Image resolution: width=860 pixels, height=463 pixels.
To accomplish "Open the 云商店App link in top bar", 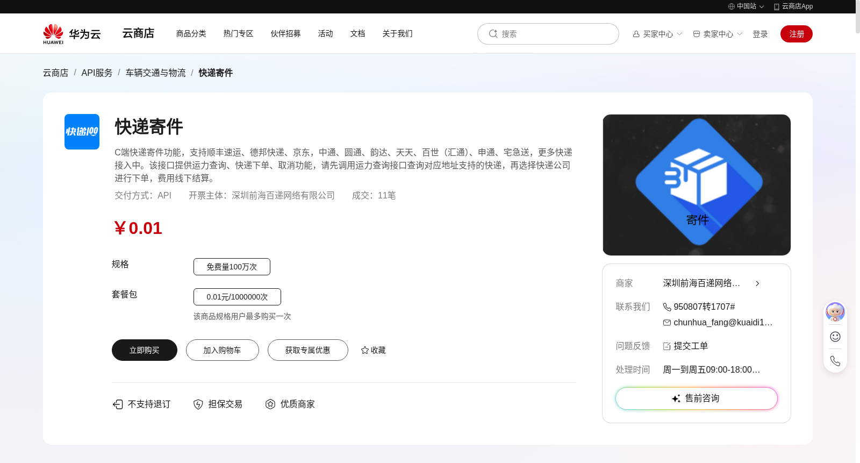I will coord(793,6).
